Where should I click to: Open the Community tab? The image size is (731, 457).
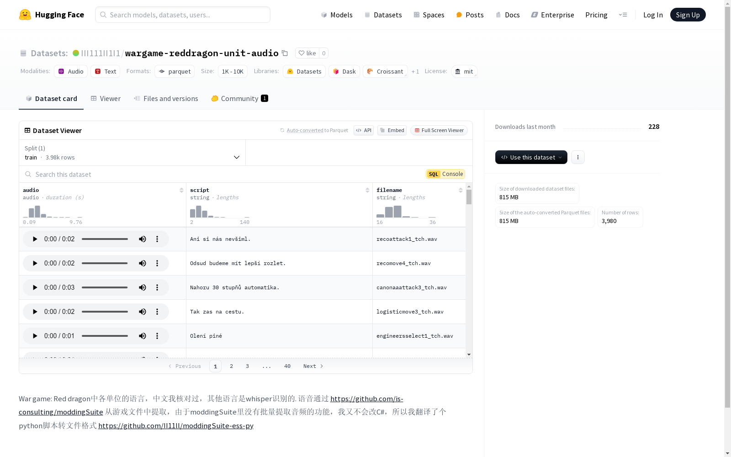[x=239, y=99]
